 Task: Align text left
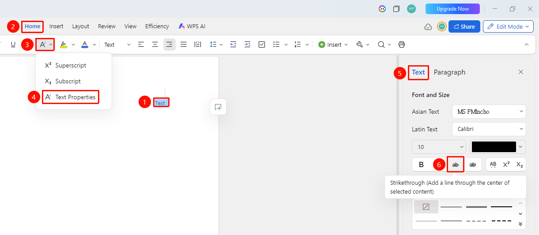pyautogui.click(x=141, y=45)
